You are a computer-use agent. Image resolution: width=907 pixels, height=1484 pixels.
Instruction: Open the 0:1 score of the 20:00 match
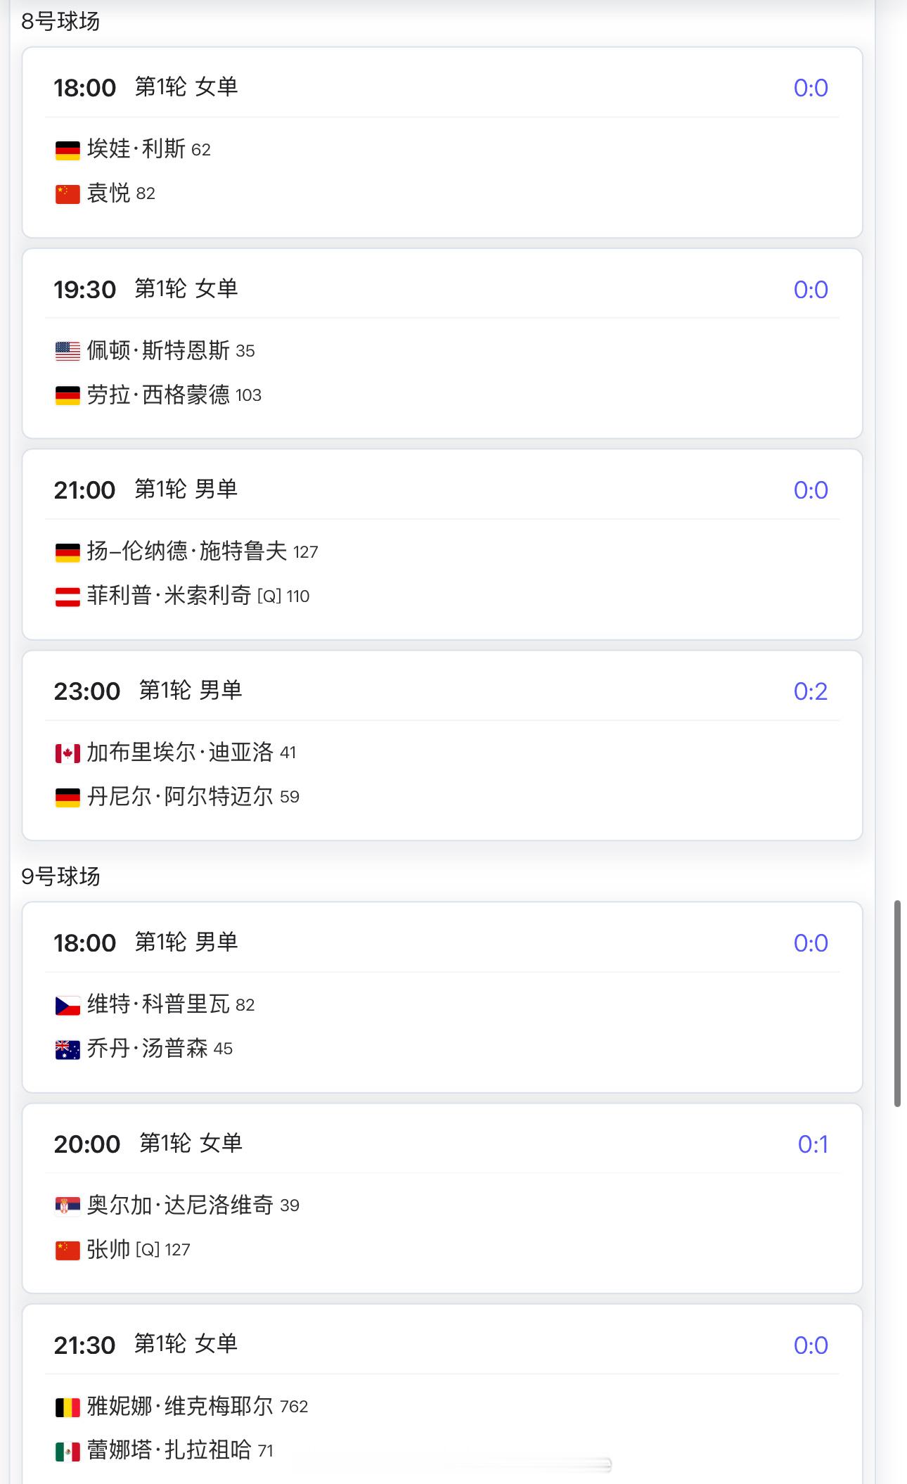pyautogui.click(x=813, y=1144)
